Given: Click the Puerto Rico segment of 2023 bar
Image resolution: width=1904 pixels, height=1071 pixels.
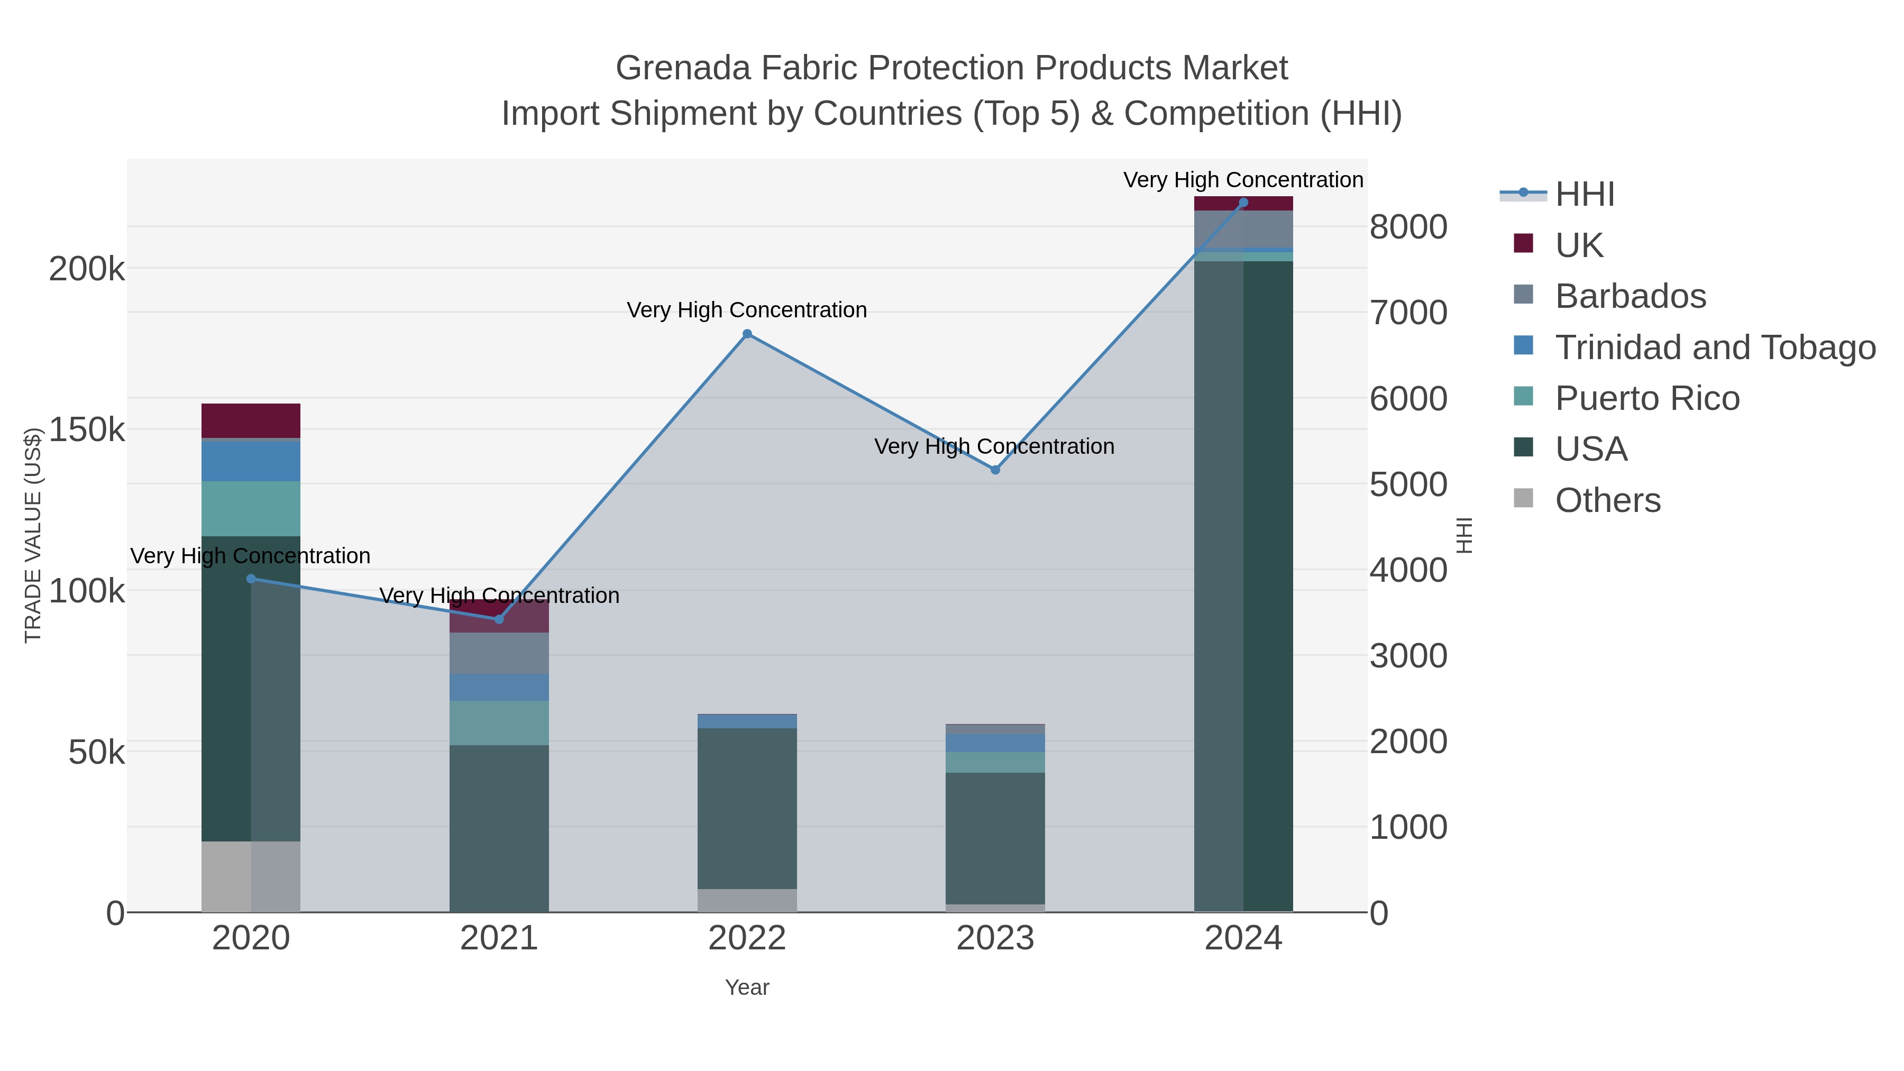Looking at the screenshot, I should point(995,763).
